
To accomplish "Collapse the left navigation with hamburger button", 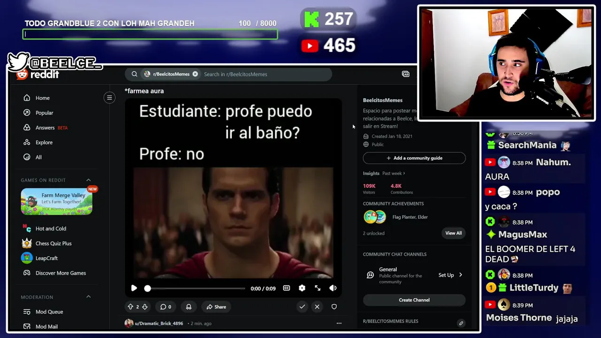I will tap(109, 98).
